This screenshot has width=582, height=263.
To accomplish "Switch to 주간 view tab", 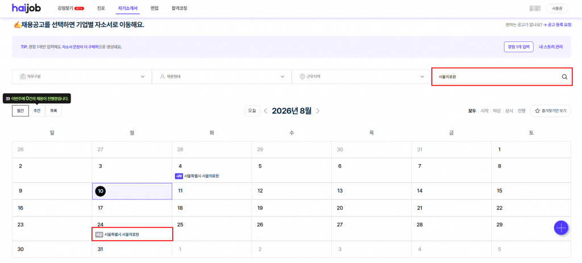I will point(37,111).
